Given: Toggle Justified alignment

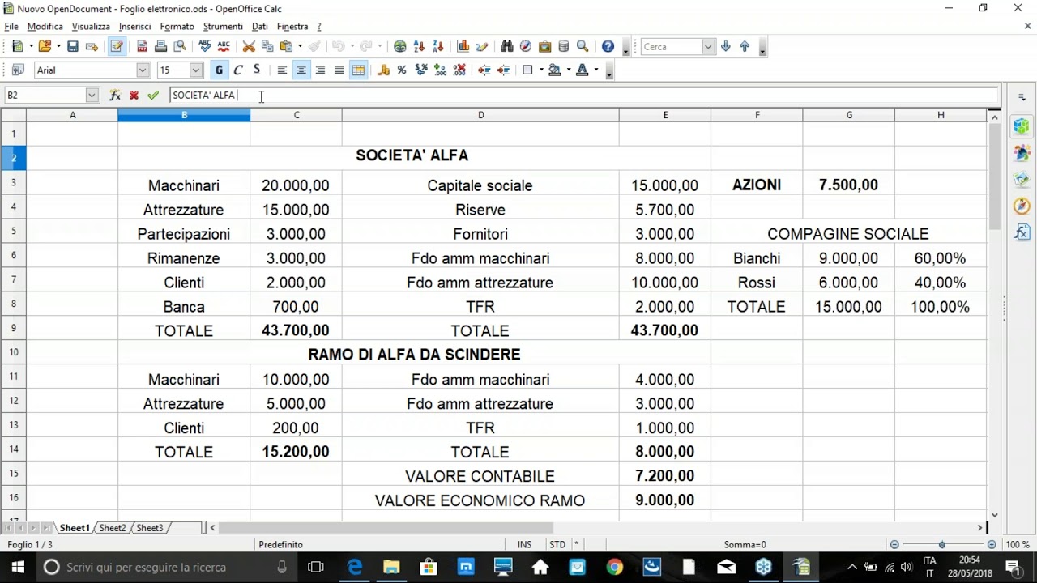Looking at the screenshot, I should coord(339,70).
